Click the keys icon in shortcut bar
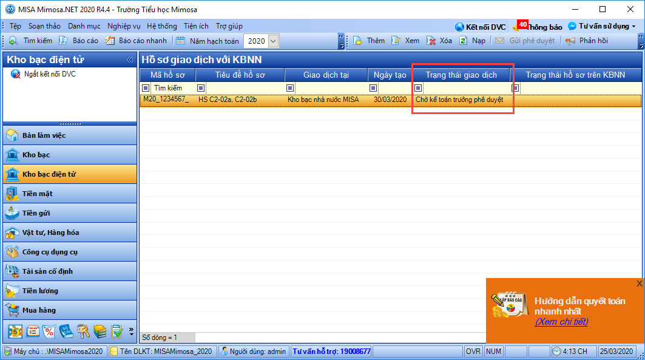The width and height of the screenshot is (645, 360). pyautogui.click(x=83, y=331)
